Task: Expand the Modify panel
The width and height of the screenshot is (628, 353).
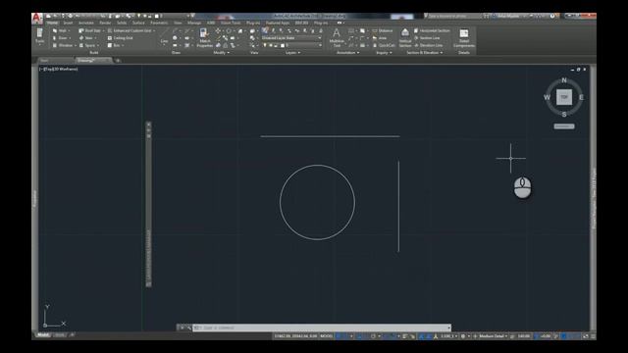Action: pyautogui.click(x=221, y=52)
